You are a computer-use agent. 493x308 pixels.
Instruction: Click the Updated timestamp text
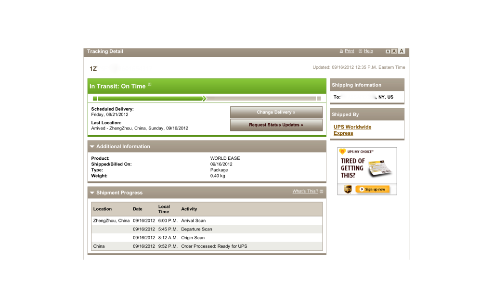click(359, 67)
